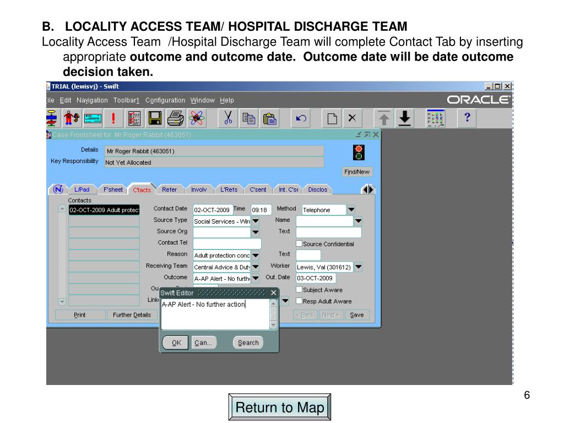Open the Window menu
This screenshot has height=423, width=564.
click(x=203, y=100)
